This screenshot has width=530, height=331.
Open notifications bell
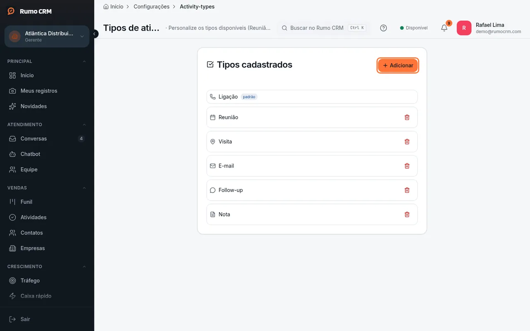444,28
